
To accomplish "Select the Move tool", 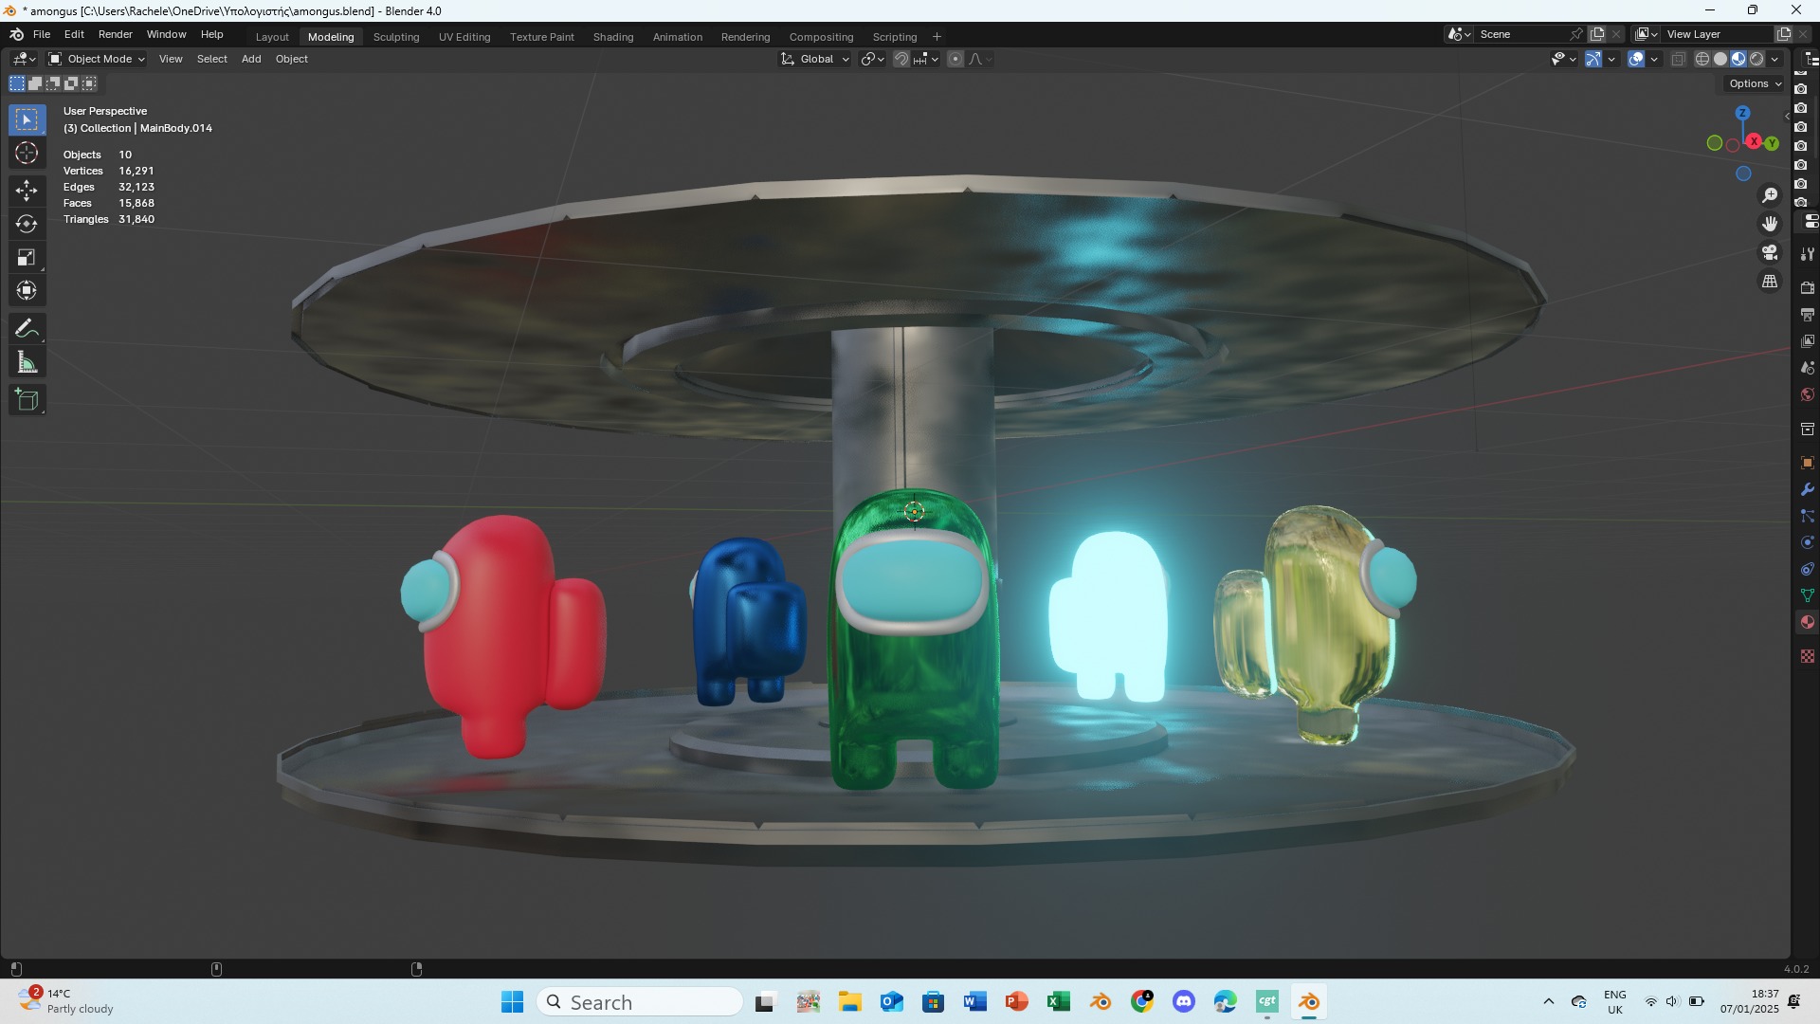I will coord(27,191).
